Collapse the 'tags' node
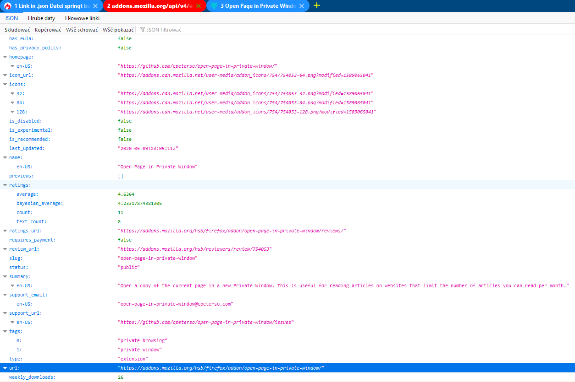 pos(5,331)
